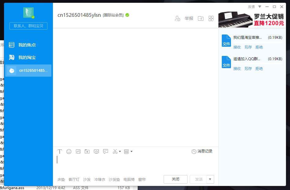The image size is (290, 190).
Task: Click the calculator icon in the chat toolbar
Action: coord(126,152)
